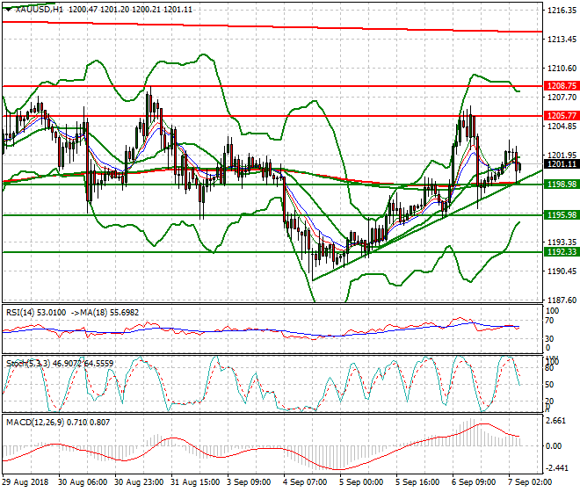
Task: Click the 5 Sep 00:00 time label
Action: 361,482
